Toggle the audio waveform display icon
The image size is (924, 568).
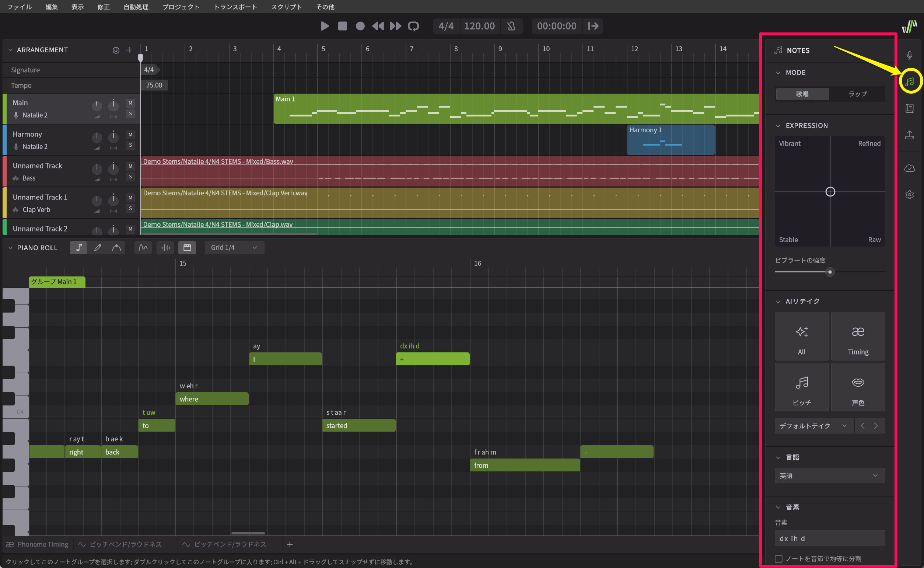click(165, 248)
